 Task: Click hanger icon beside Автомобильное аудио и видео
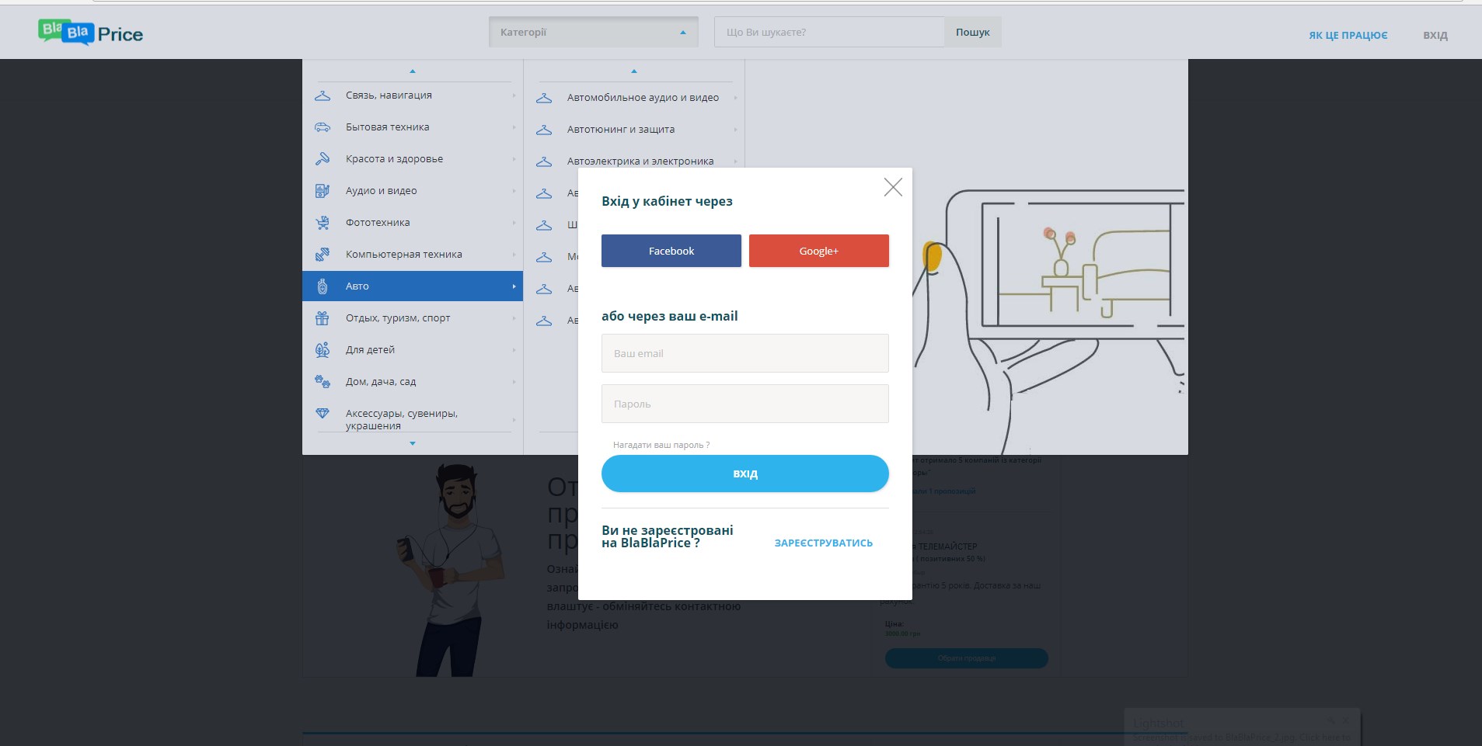pyautogui.click(x=544, y=98)
